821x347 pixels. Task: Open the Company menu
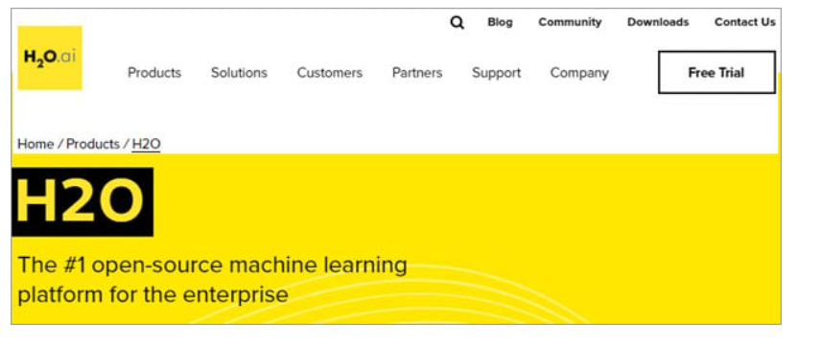[x=579, y=73]
